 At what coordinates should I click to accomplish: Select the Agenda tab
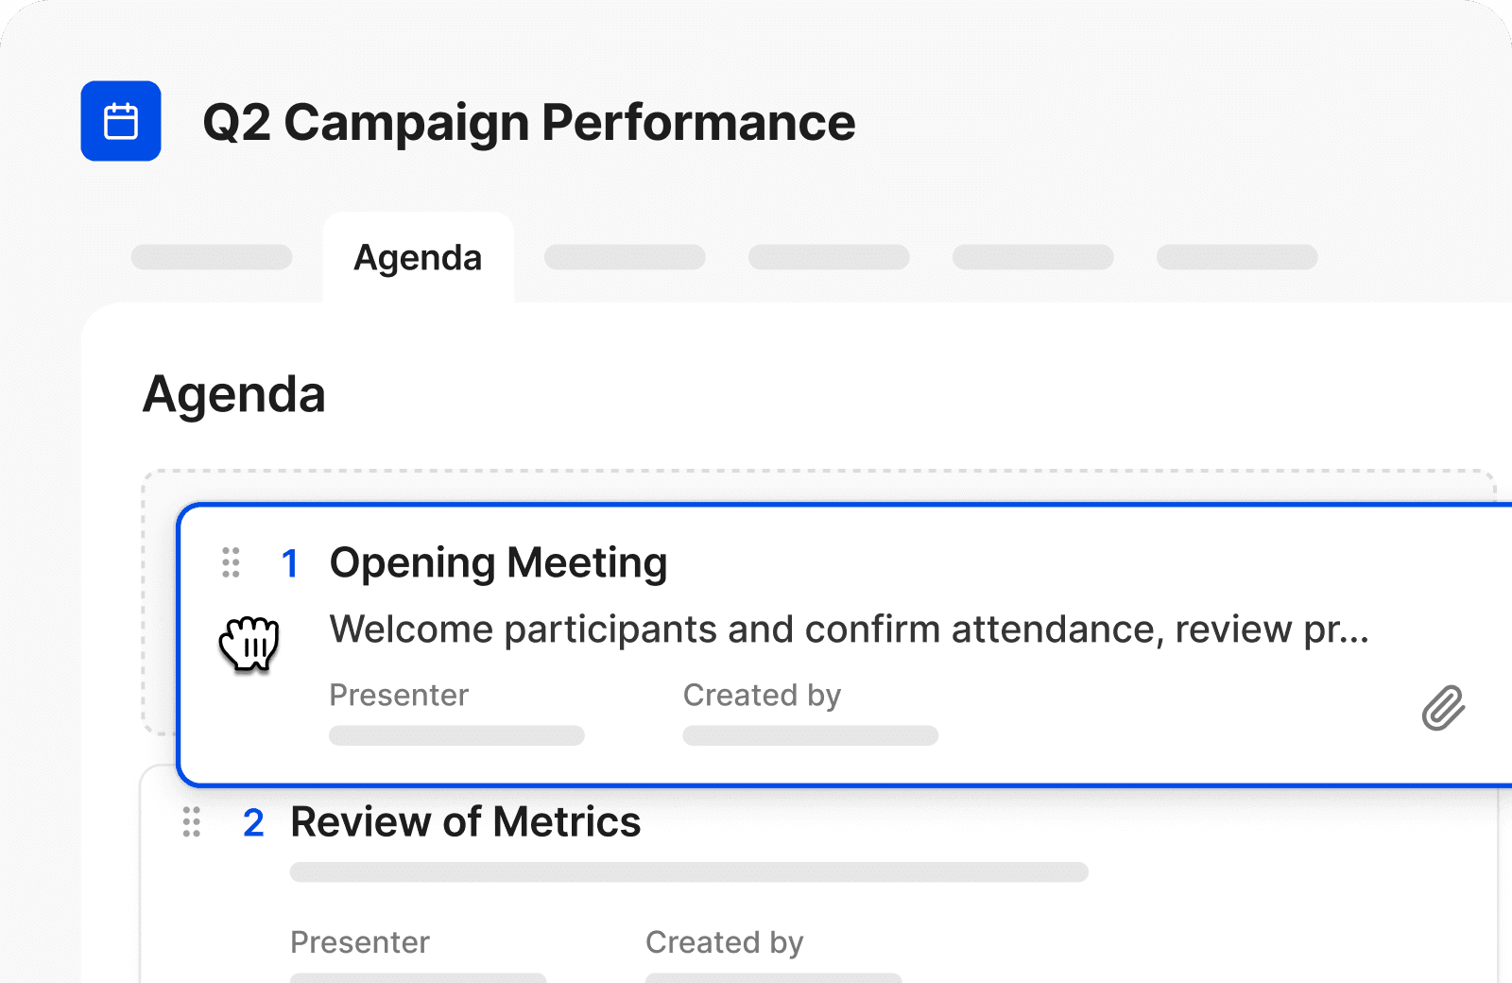click(x=418, y=257)
